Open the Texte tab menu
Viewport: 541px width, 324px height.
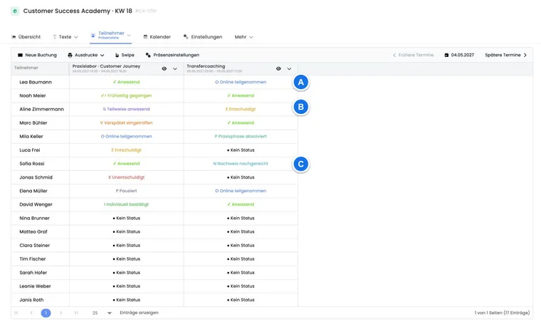point(65,37)
